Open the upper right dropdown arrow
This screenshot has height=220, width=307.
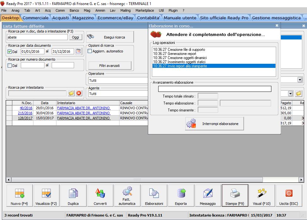[300, 80]
